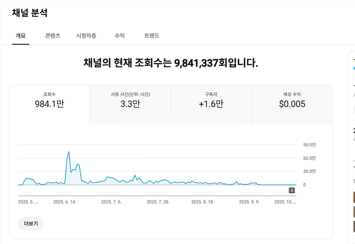Click the 2025. 7. 6. date label
Image resolution: width=355 pixels, height=244 pixels.
click(111, 202)
